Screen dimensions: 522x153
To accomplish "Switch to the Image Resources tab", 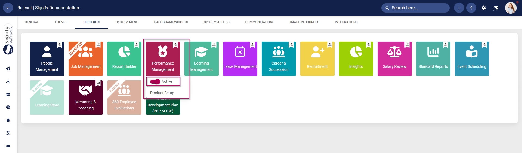I will click(x=305, y=22).
